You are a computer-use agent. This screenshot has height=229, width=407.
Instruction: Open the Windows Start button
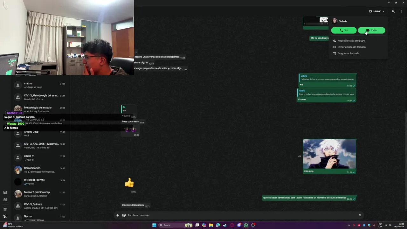[154, 225]
